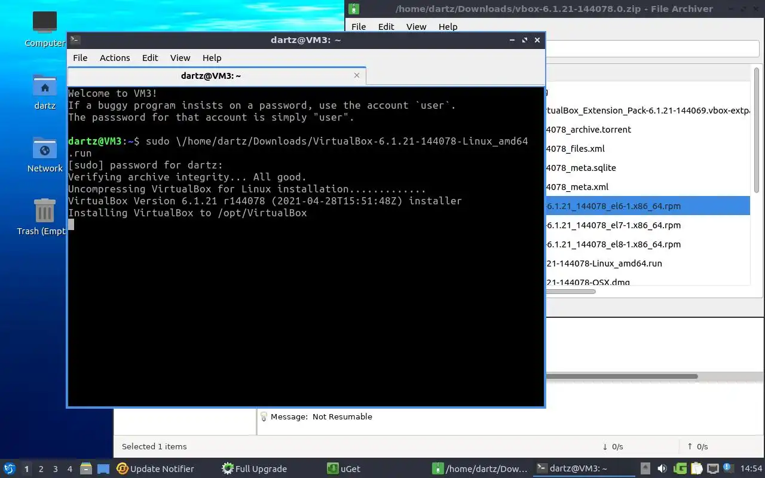This screenshot has width=765, height=478.
Task: Click the volume speaker tray icon
Action: pyautogui.click(x=662, y=468)
